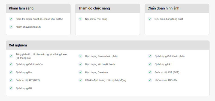
Task: Click the Đo hoạt độ AST (GOT) item
Action: (167, 72)
